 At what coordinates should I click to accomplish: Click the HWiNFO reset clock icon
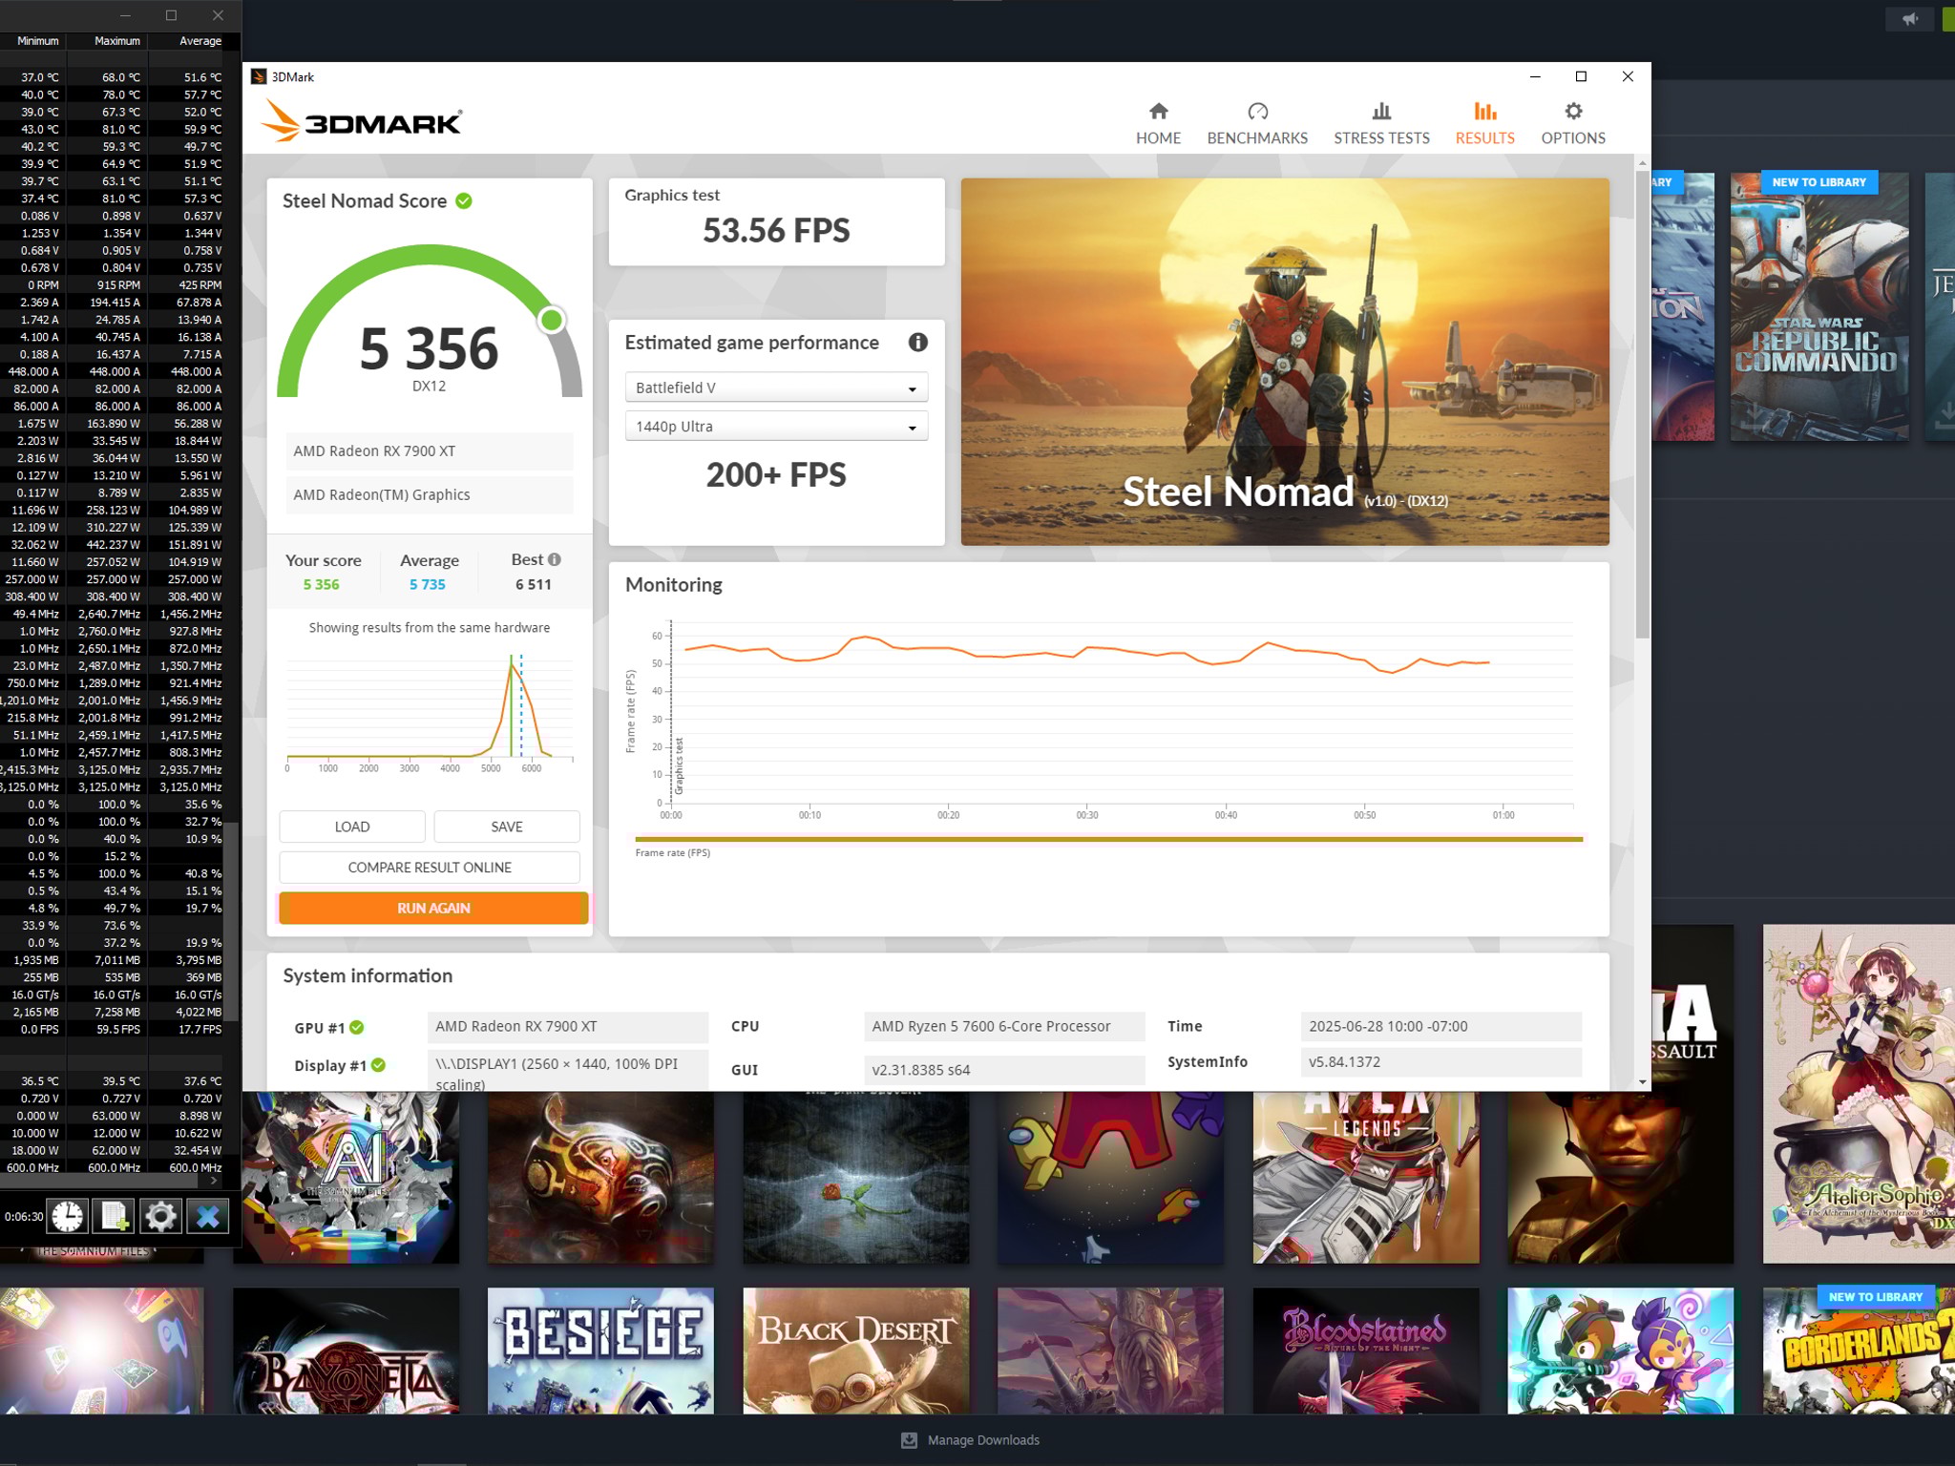(x=68, y=1216)
